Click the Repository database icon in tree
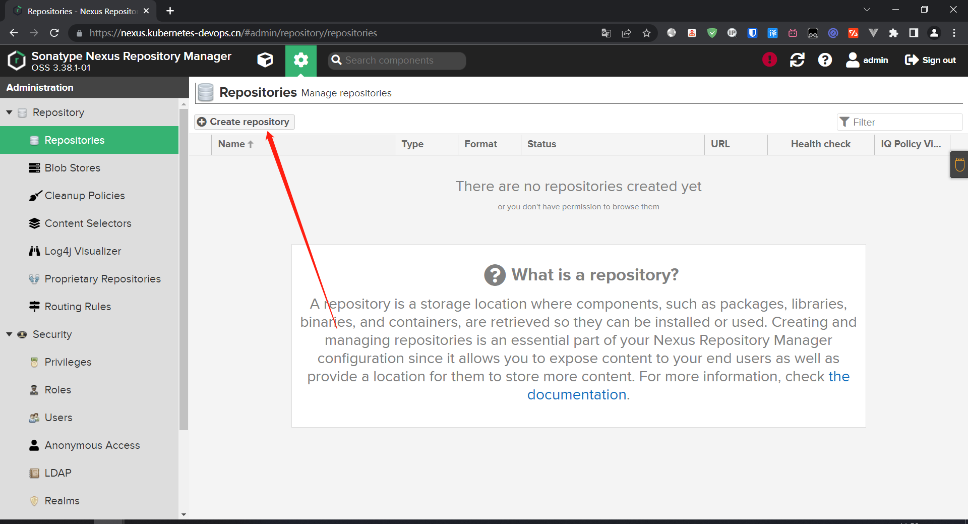The height and width of the screenshot is (524, 968). click(x=22, y=112)
